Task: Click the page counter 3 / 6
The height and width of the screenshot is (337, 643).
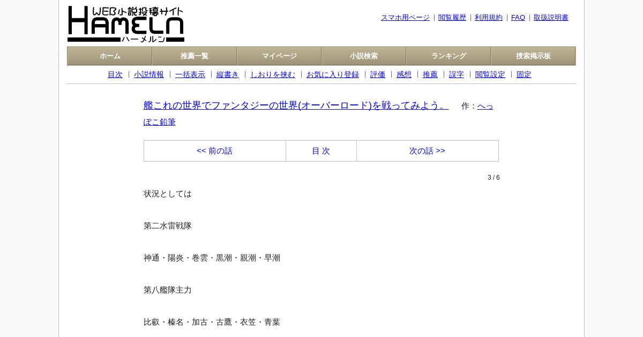Action: click(x=494, y=178)
